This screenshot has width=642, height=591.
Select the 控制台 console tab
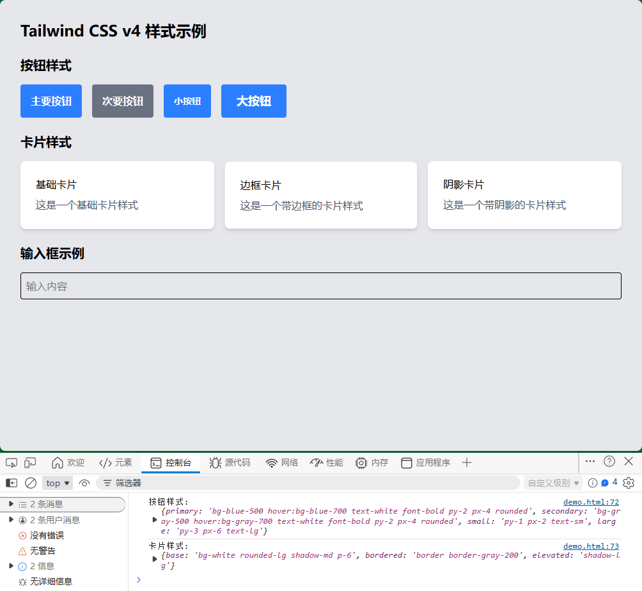pos(171,463)
